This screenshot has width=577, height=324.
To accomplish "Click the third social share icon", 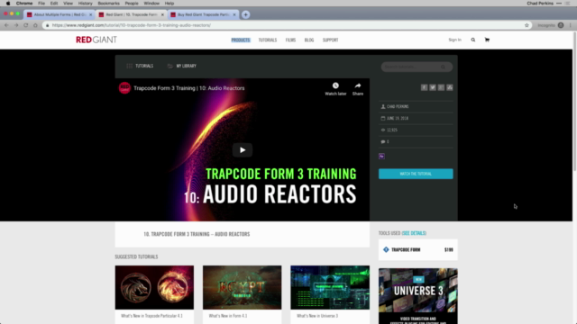I will 441,87.
